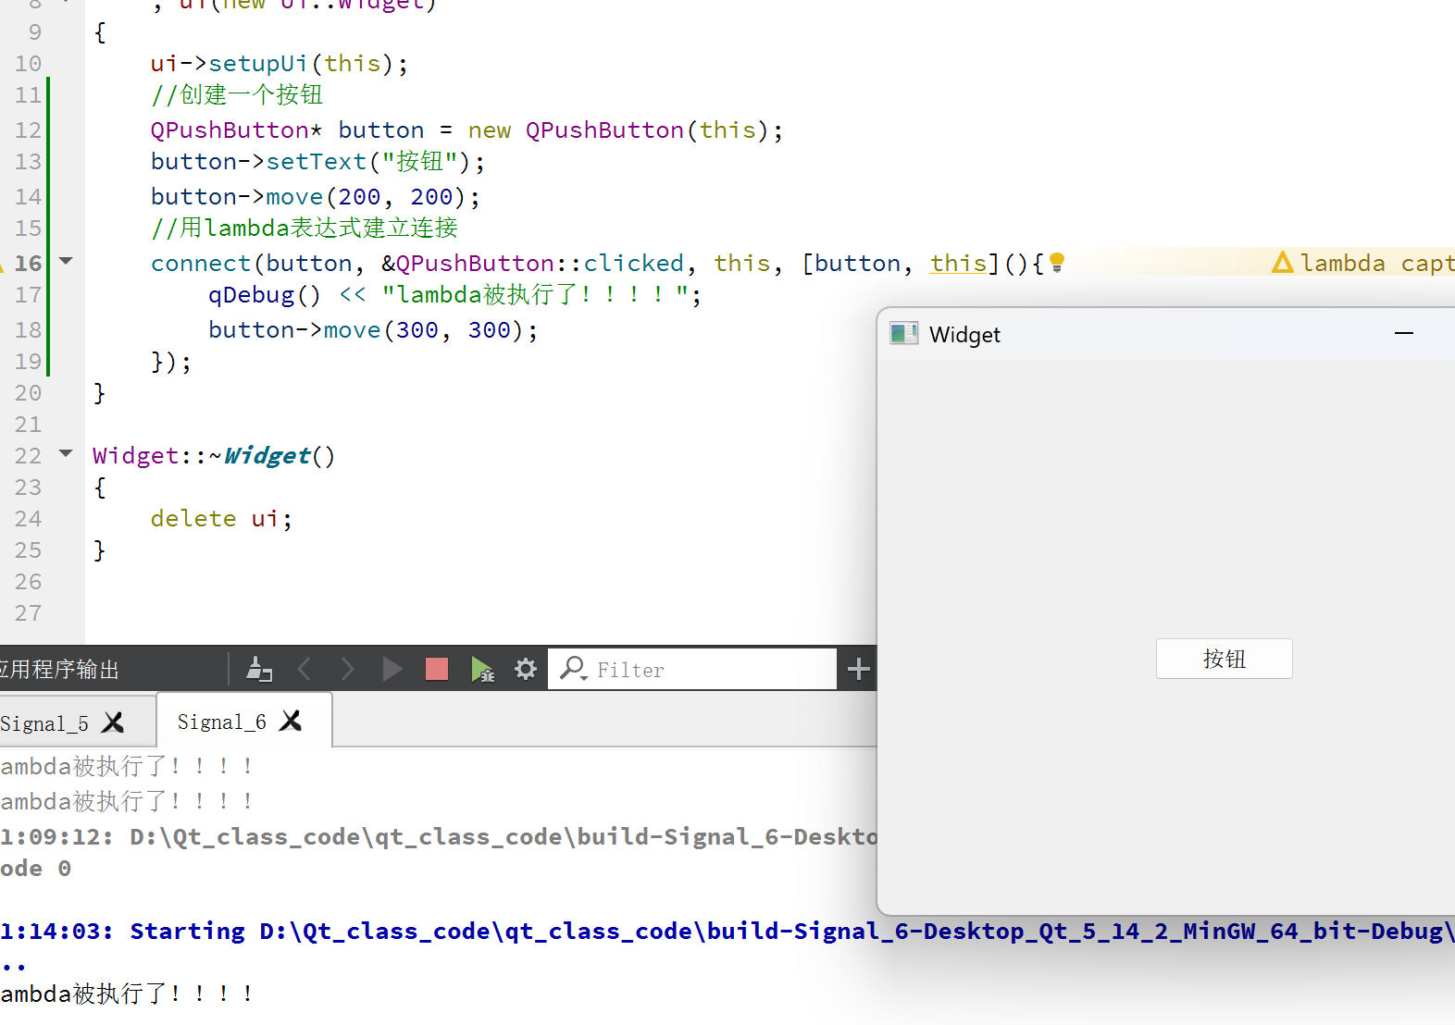1455x1025 pixels.
Task: Click setText on line 13
Action: 317,162
